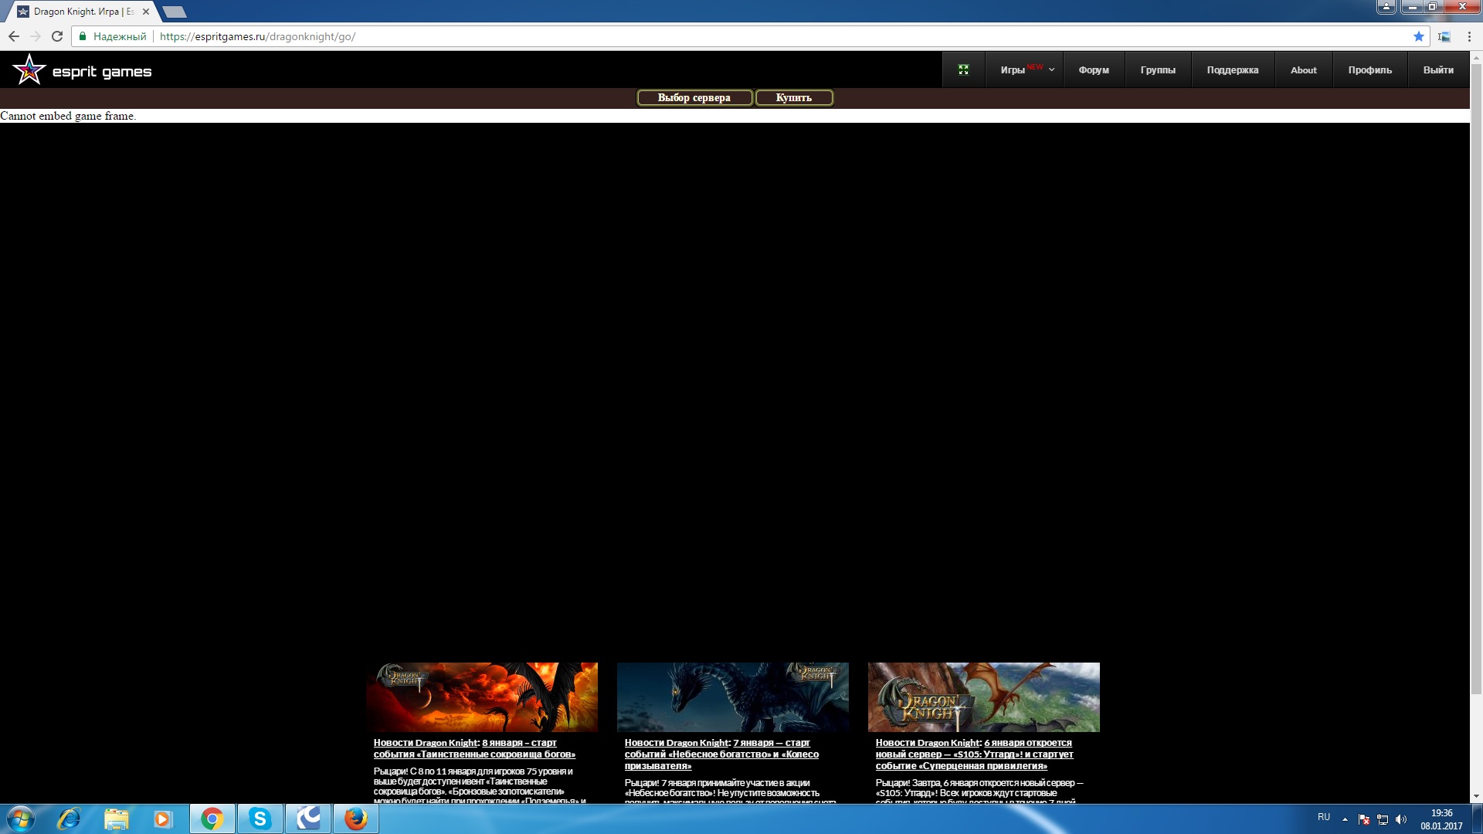
Task: Click the RU language indicator
Action: tap(1324, 817)
